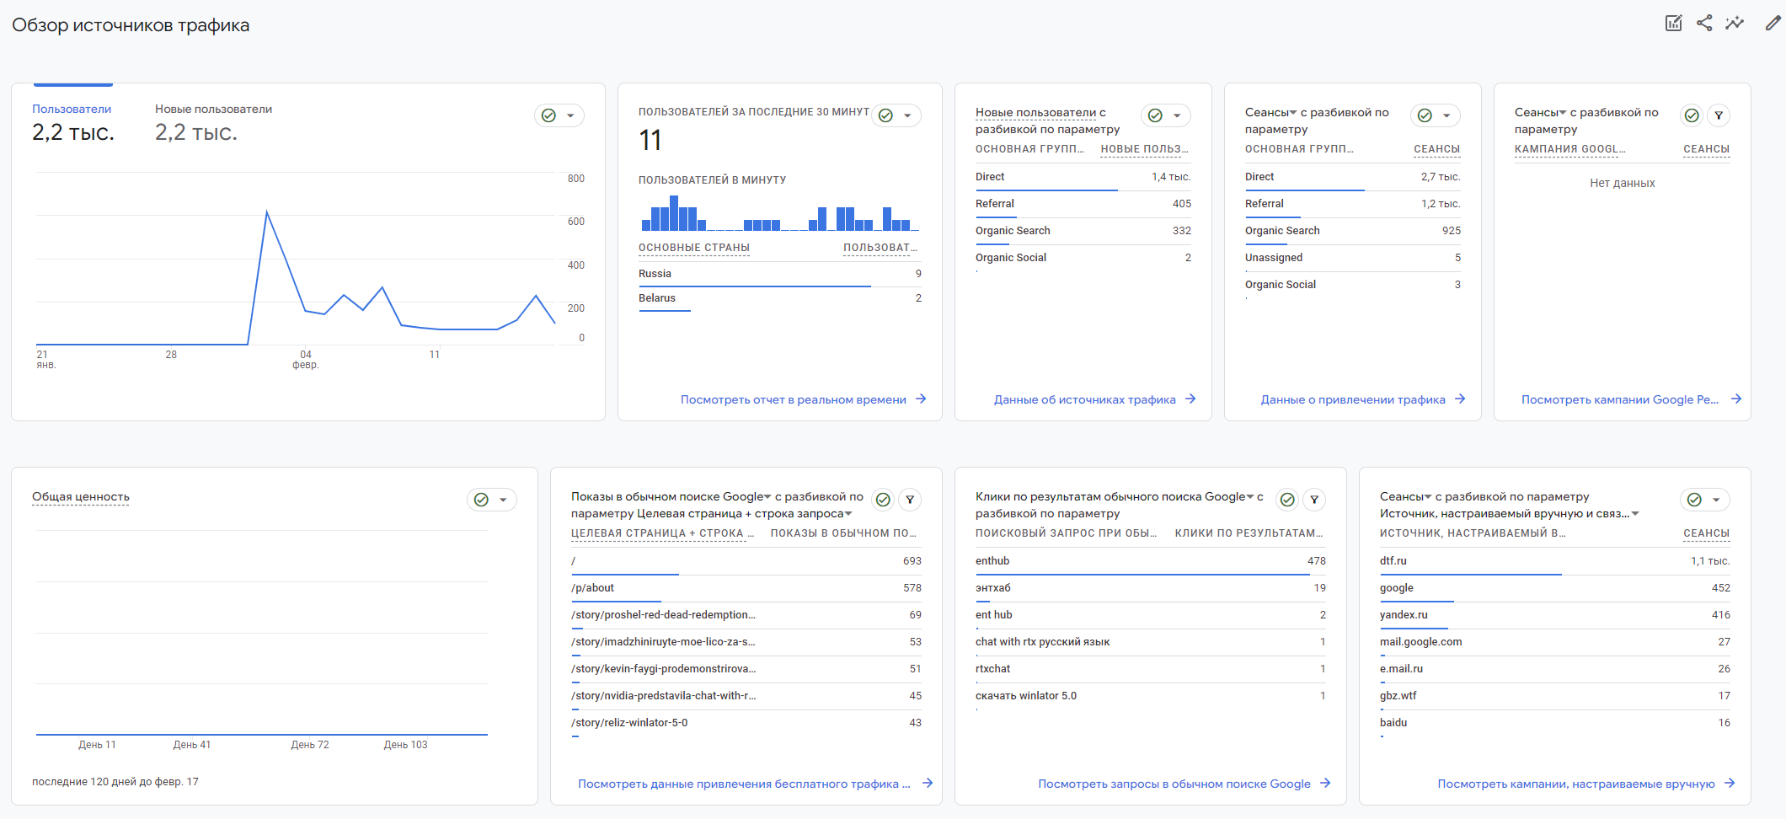Open the edit comparisons icon at top right
Screen dimensions: 1786x819
pyautogui.click(x=1673, y=24)
